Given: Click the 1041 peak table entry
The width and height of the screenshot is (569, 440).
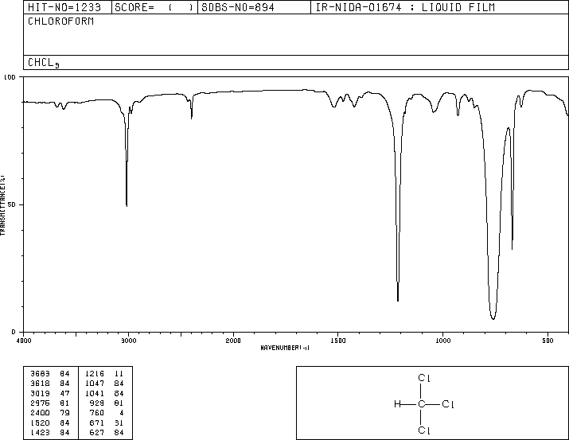Looking at the screenshot, I should pyautogui.click(x=95, y=393).
